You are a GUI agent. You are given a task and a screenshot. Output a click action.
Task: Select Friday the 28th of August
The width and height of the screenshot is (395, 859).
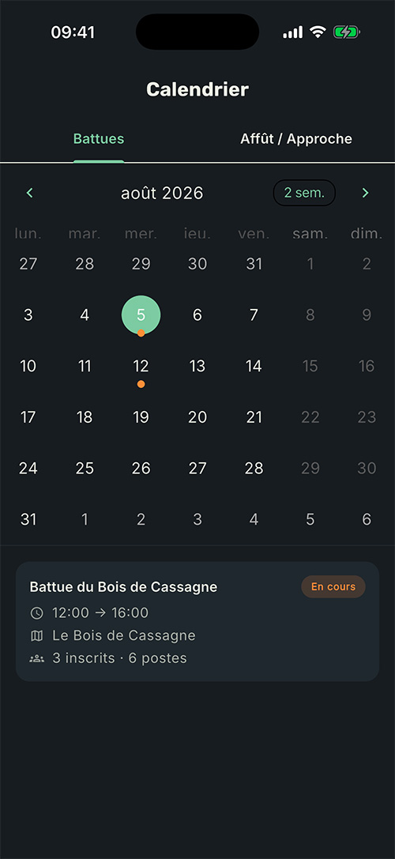point(254,469)
